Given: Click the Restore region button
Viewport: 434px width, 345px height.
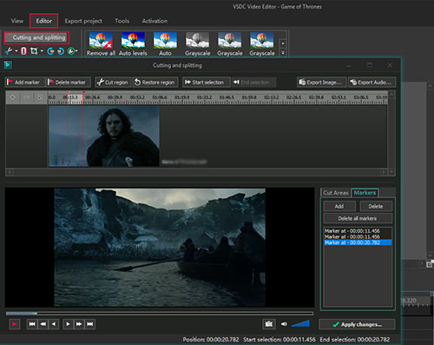Looking at the screenshot, I should click(x=155, y=83).
